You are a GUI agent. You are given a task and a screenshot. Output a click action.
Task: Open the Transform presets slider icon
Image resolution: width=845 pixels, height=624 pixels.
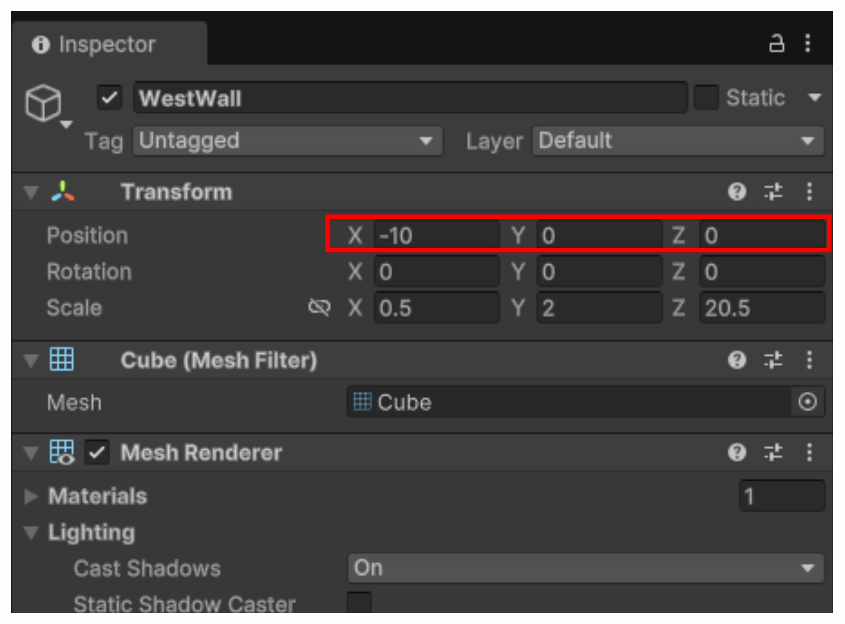pos(773,191)
